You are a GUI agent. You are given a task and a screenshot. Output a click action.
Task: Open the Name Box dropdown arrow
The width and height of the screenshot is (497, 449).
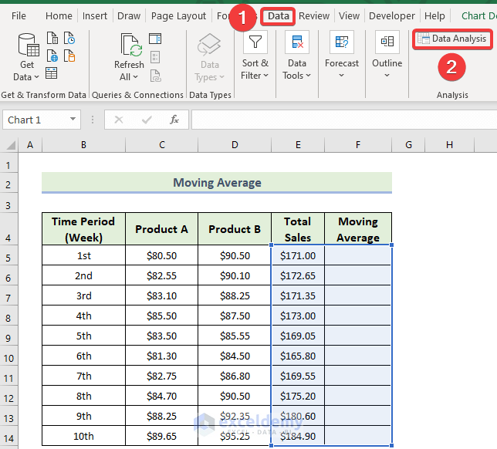73,120
